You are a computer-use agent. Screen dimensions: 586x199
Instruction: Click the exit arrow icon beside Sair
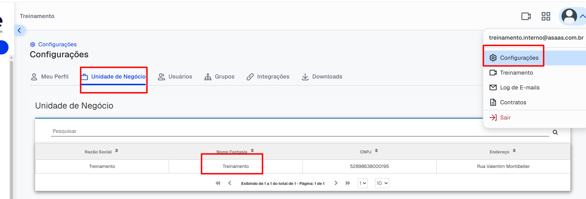pyautogui.click(x=493, y=117)
